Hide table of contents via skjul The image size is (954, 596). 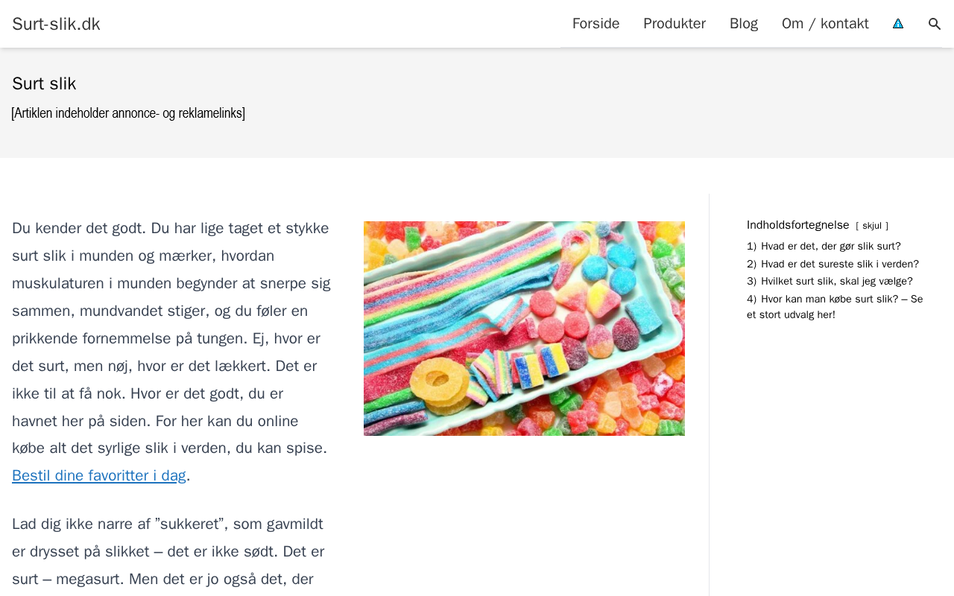pyautogui.click(x=872, y=226)
